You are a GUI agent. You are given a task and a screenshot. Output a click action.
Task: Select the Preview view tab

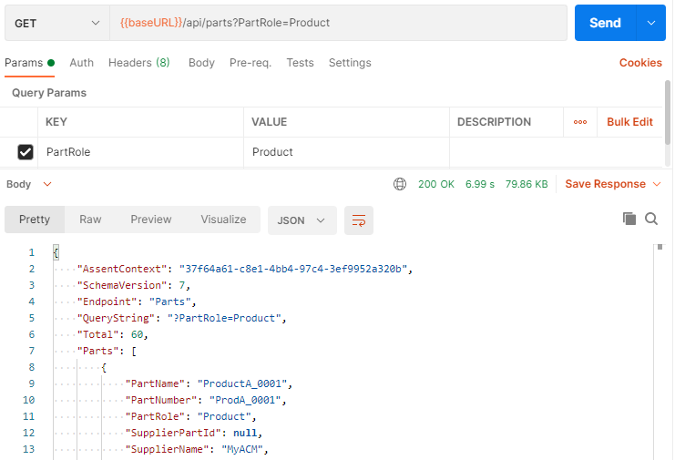[151, 220]
